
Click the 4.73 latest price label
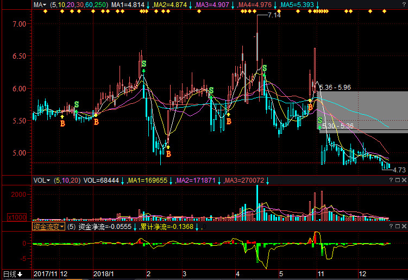pyautogui.click(x=399, y=170)
